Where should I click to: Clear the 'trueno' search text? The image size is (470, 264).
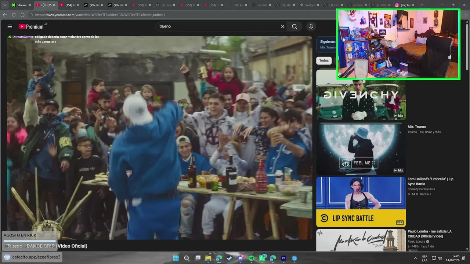tap(283, 26)
